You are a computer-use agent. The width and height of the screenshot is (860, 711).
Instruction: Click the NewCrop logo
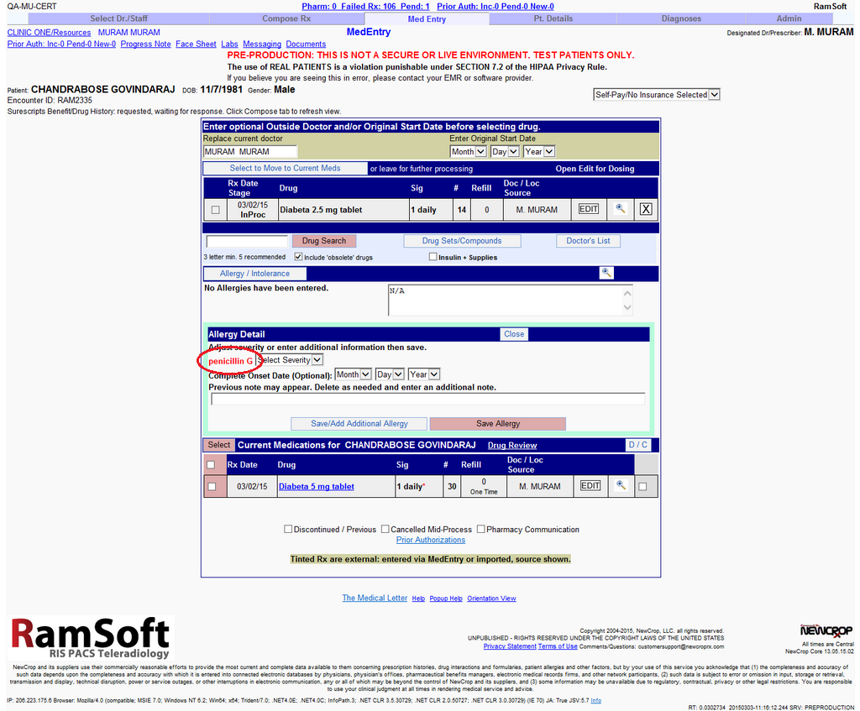tap(826, 631)
